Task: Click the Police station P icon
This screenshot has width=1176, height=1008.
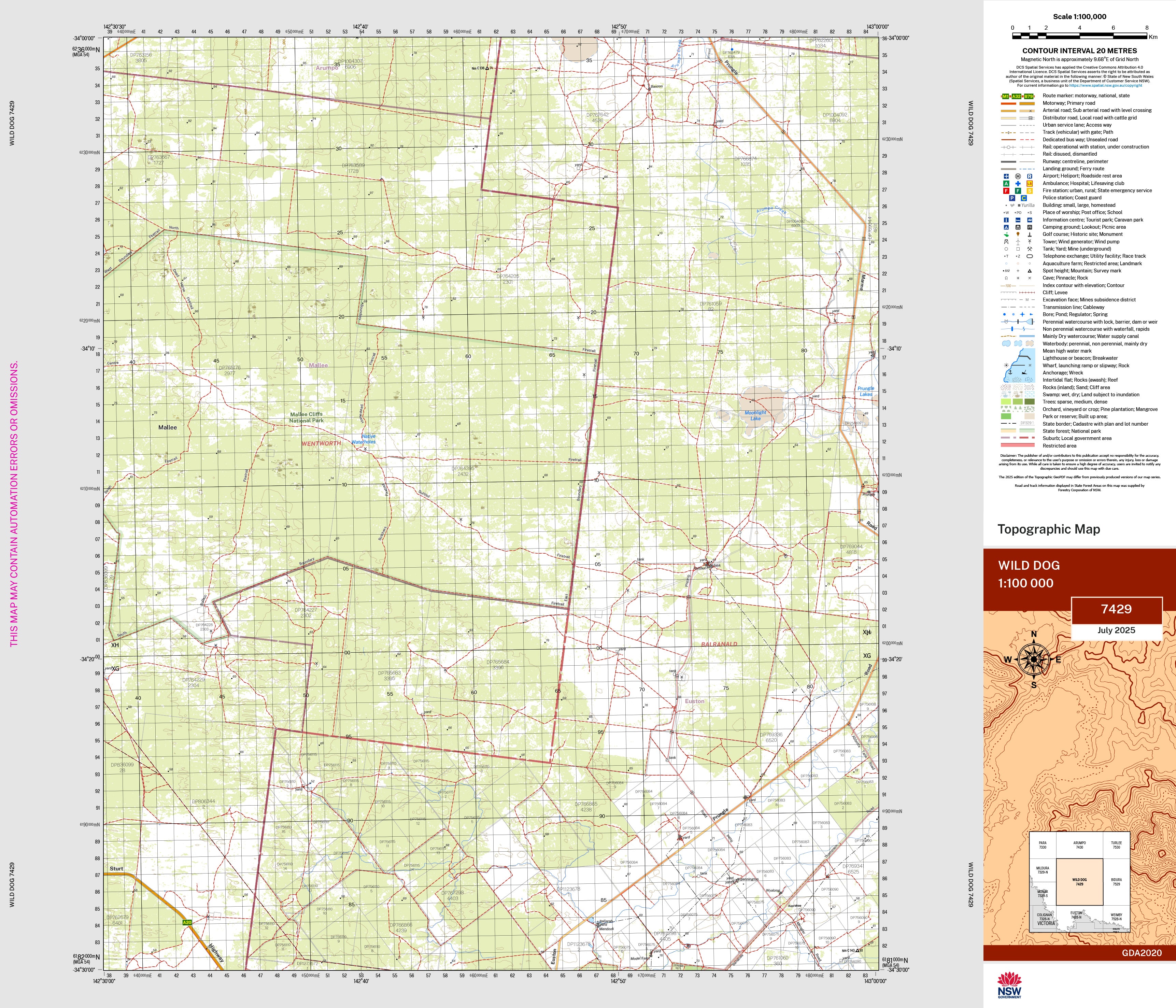Action: (1011, 198)
